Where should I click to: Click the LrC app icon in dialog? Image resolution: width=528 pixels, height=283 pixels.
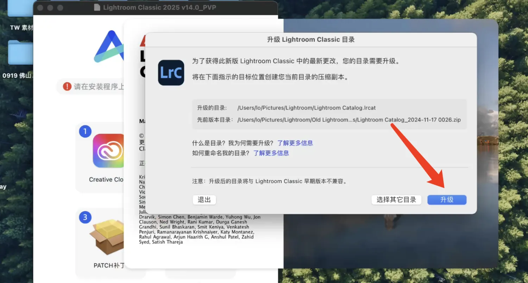pos(171,73)
